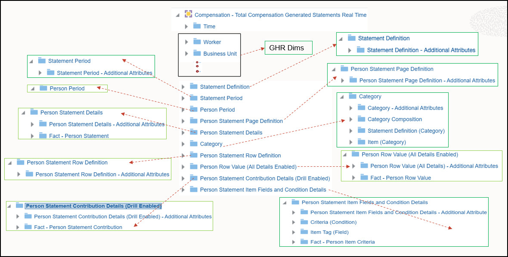Click the Item (Category) folder icon
The height and width of the screenshot is (257, 508).
[x=361, y=141]
